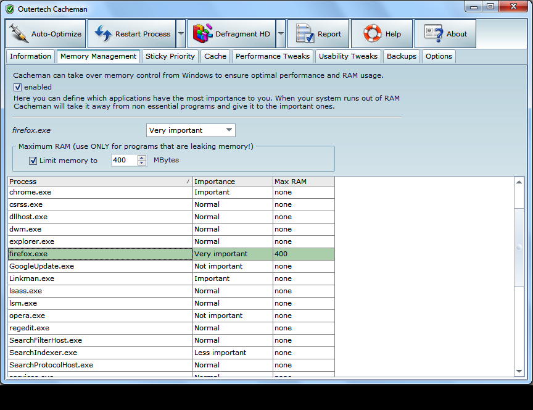The width and height of the screenshot is (533, 410).
Task: Click the Report document icon
Action: (x=305, y=33)
